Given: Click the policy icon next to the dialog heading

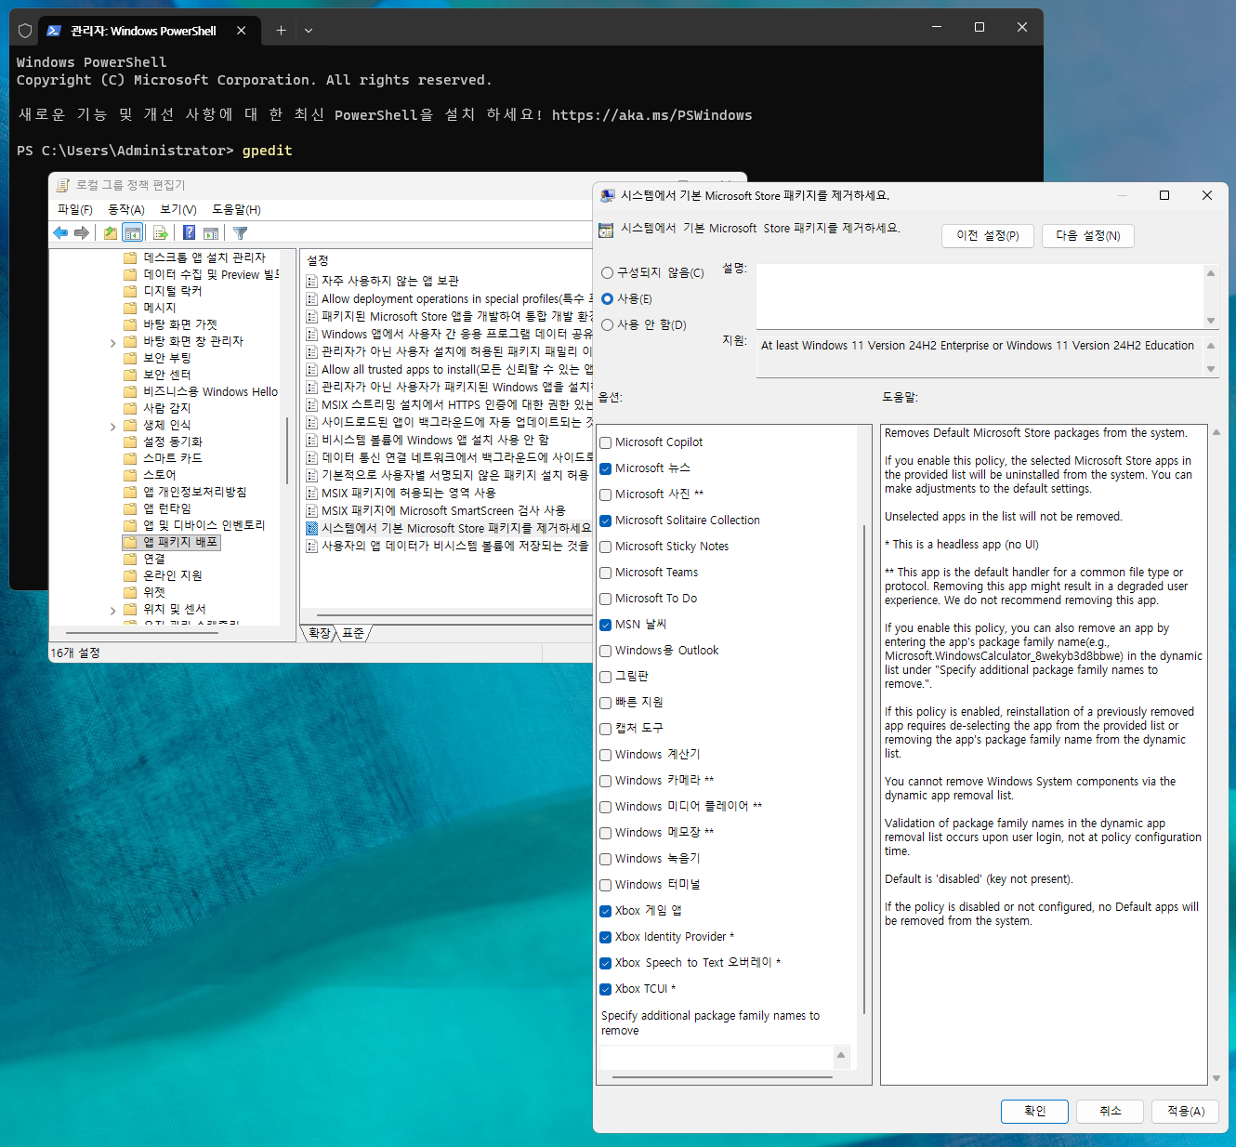Looking at the screenshot, I should click(607, 230).
